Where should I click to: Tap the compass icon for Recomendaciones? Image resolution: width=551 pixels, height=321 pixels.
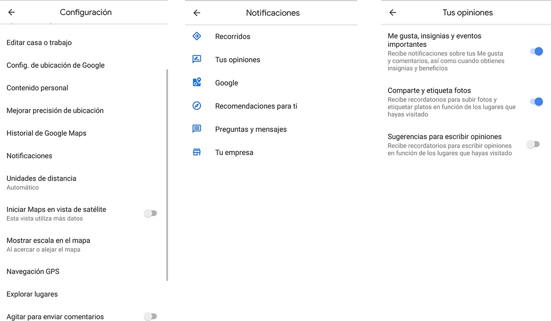pyautogui.click(x=197, y=106)
